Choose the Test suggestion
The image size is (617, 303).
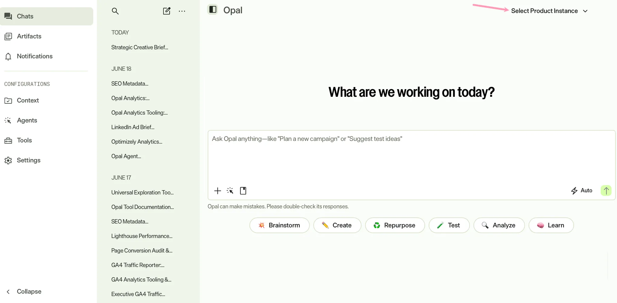point(449,225)
